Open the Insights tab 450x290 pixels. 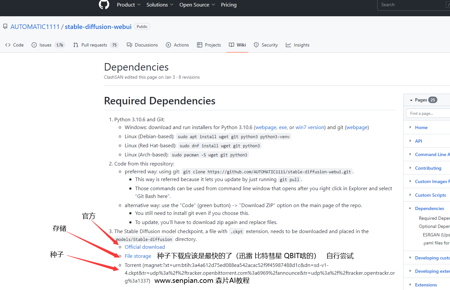[x=298, y=45]
